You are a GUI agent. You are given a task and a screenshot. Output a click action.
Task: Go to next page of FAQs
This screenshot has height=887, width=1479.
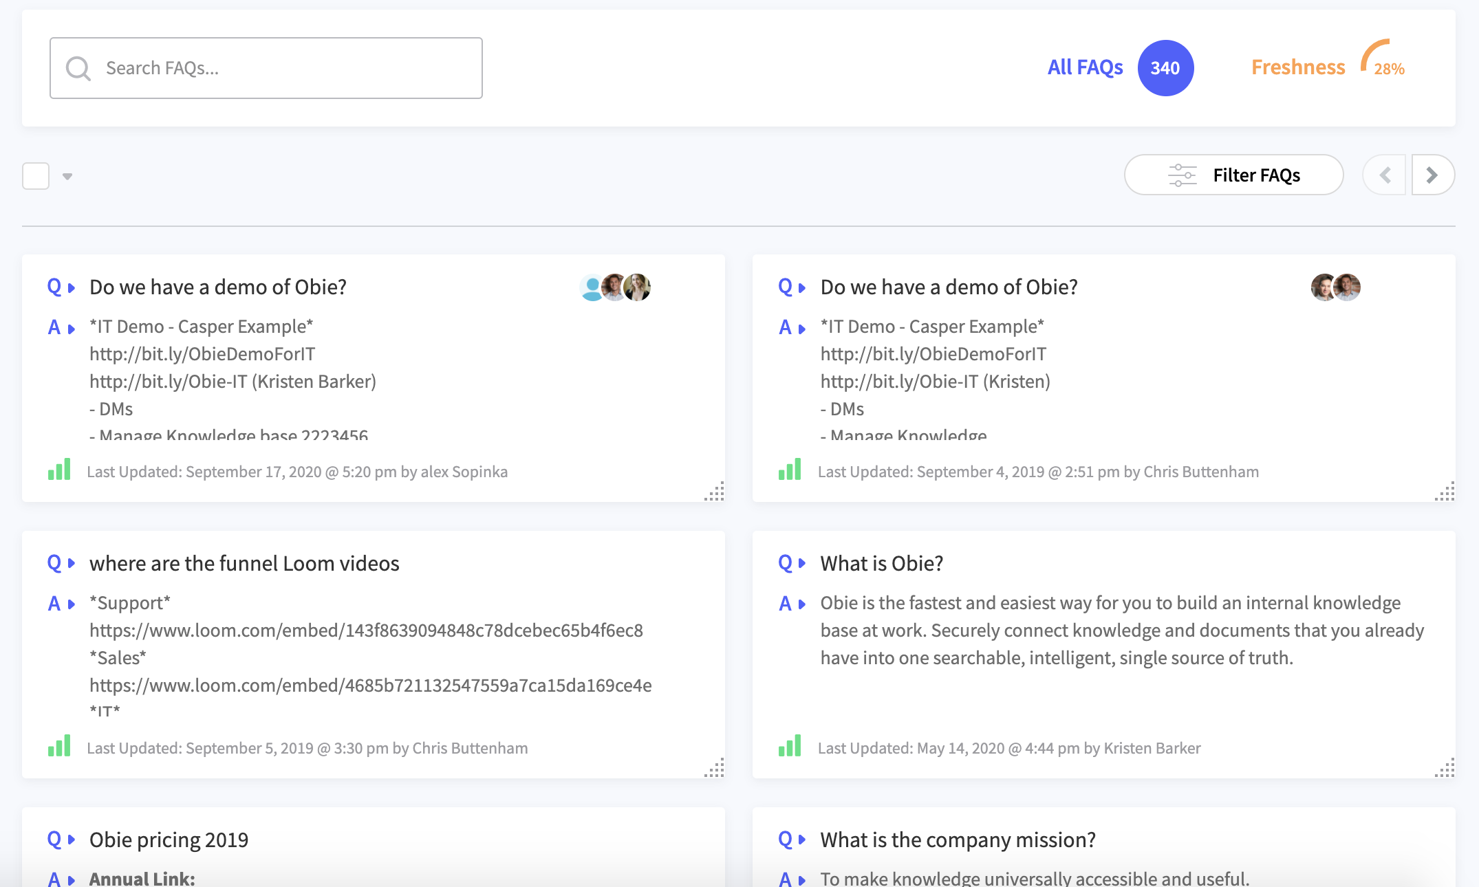1433,175
